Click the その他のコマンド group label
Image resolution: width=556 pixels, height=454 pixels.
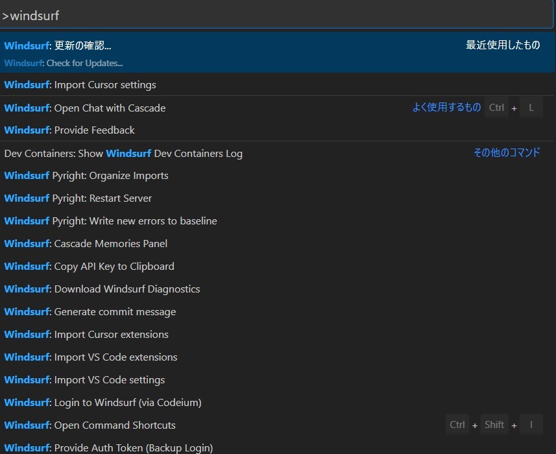coord(507,152)
